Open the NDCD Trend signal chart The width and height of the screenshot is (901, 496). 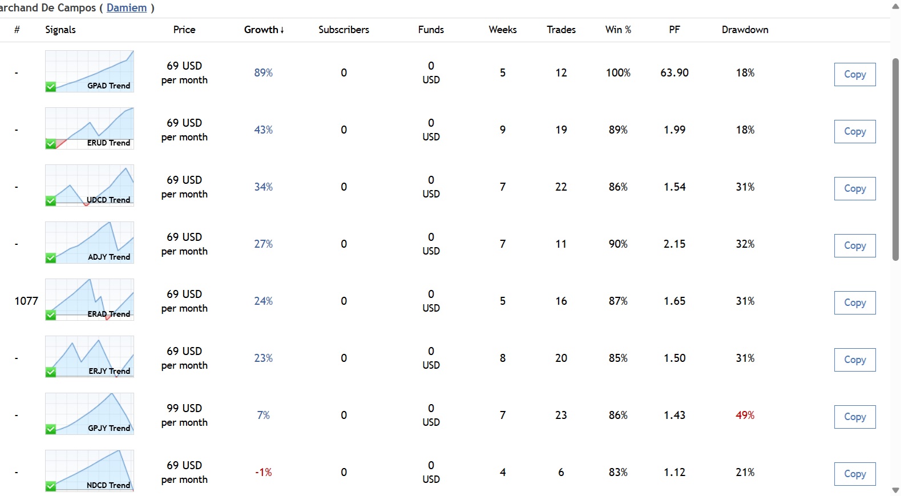click(90, 471)
